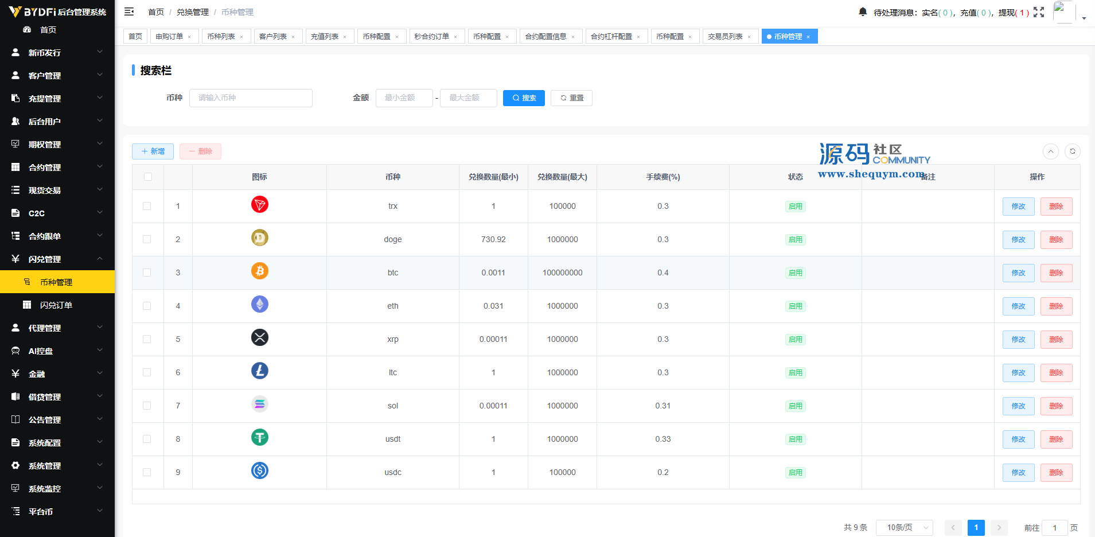The image size is (1095, 537).
Task: Expand the 合约管理 sidebar menu
Action: point(57,167)
